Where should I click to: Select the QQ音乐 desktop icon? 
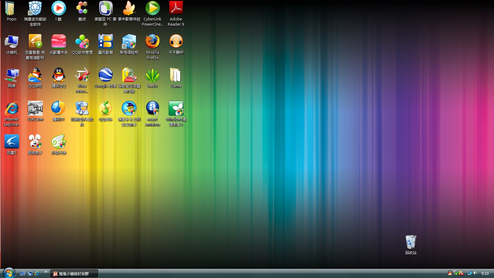coord(106,112)
